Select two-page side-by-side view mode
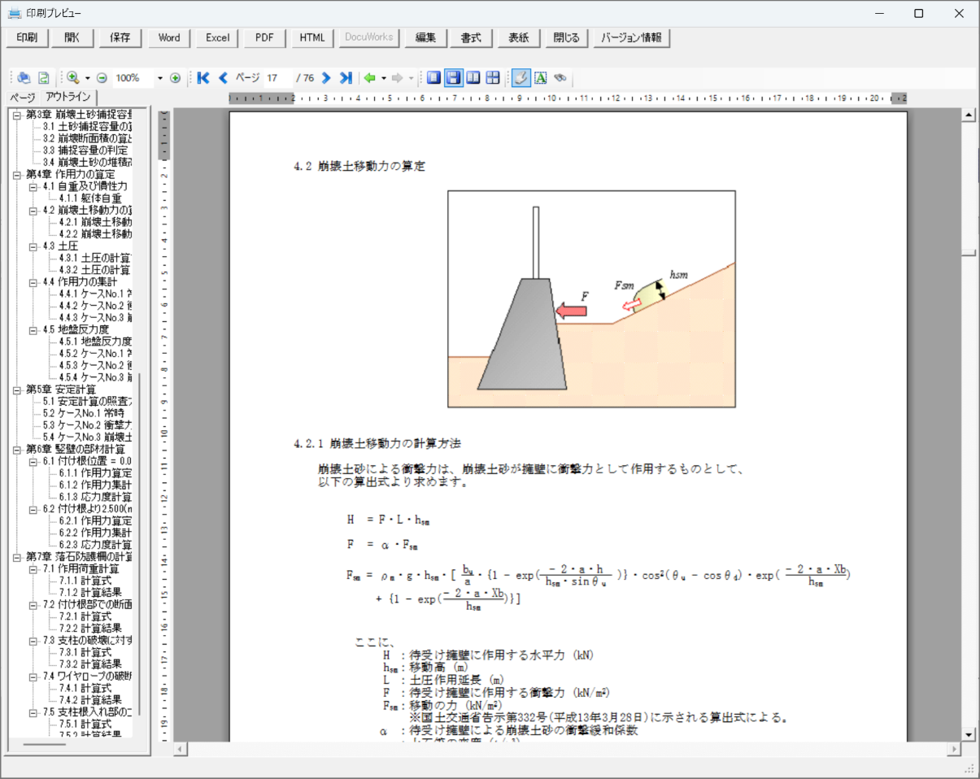The image size is (980, 779). coord(473,78)
